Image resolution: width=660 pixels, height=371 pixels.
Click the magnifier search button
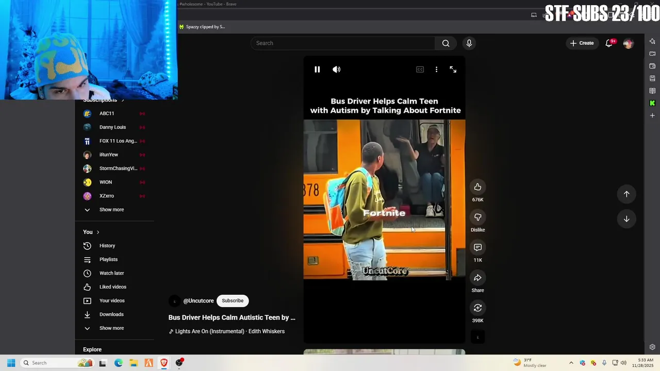[x=446, y=43]
